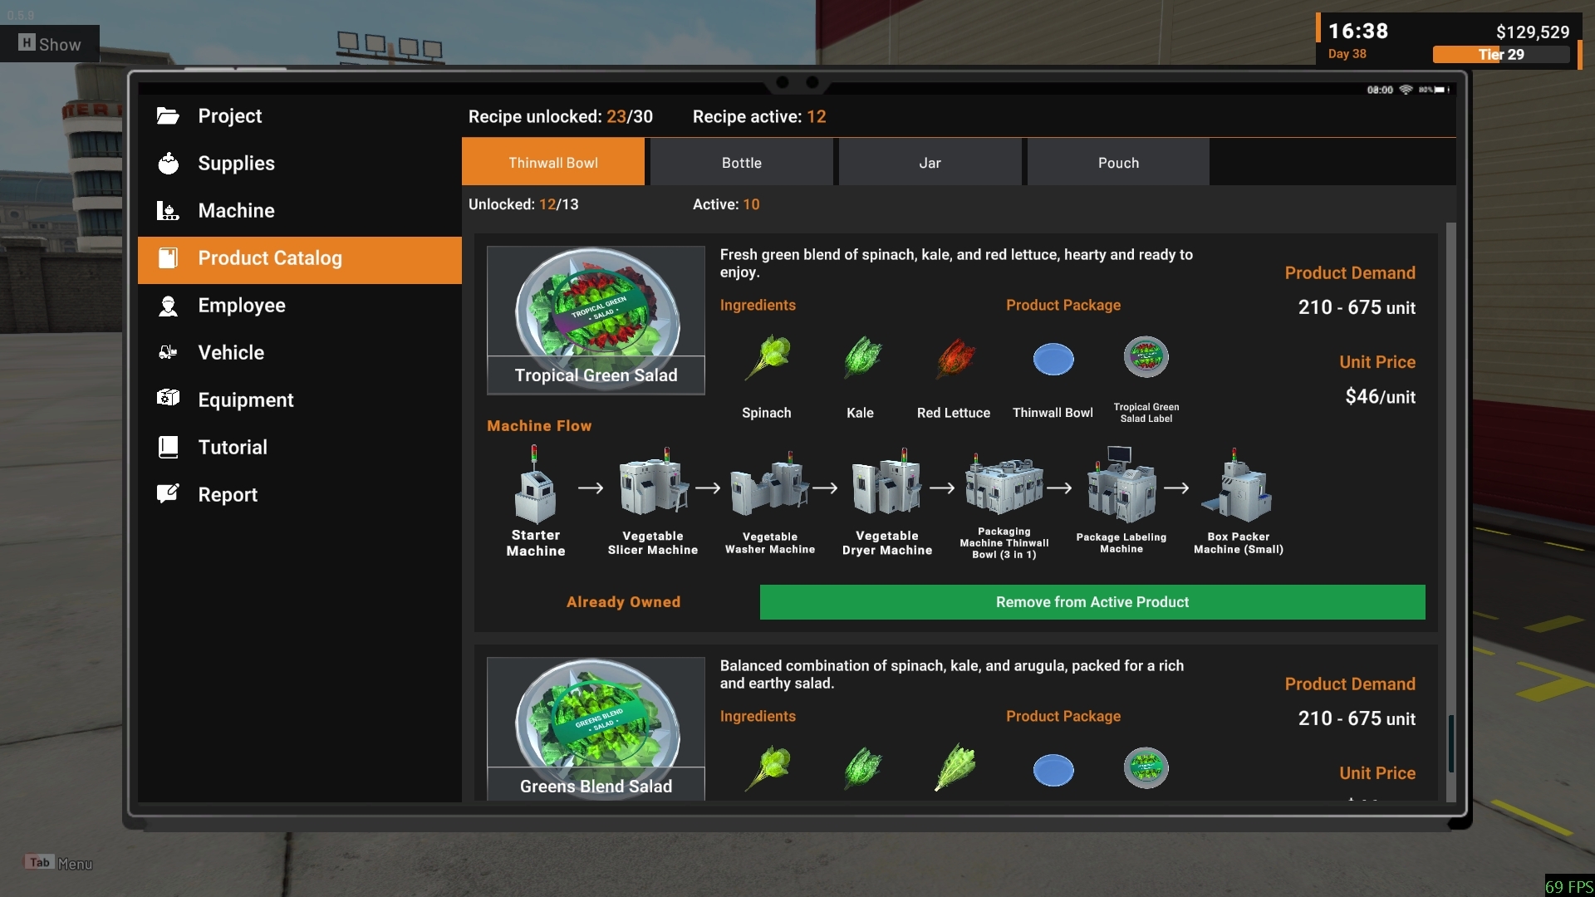Viewport: 1595px width, 897px height.
Task: Open the Pouch recipe tab
Action: [1117, 163]
